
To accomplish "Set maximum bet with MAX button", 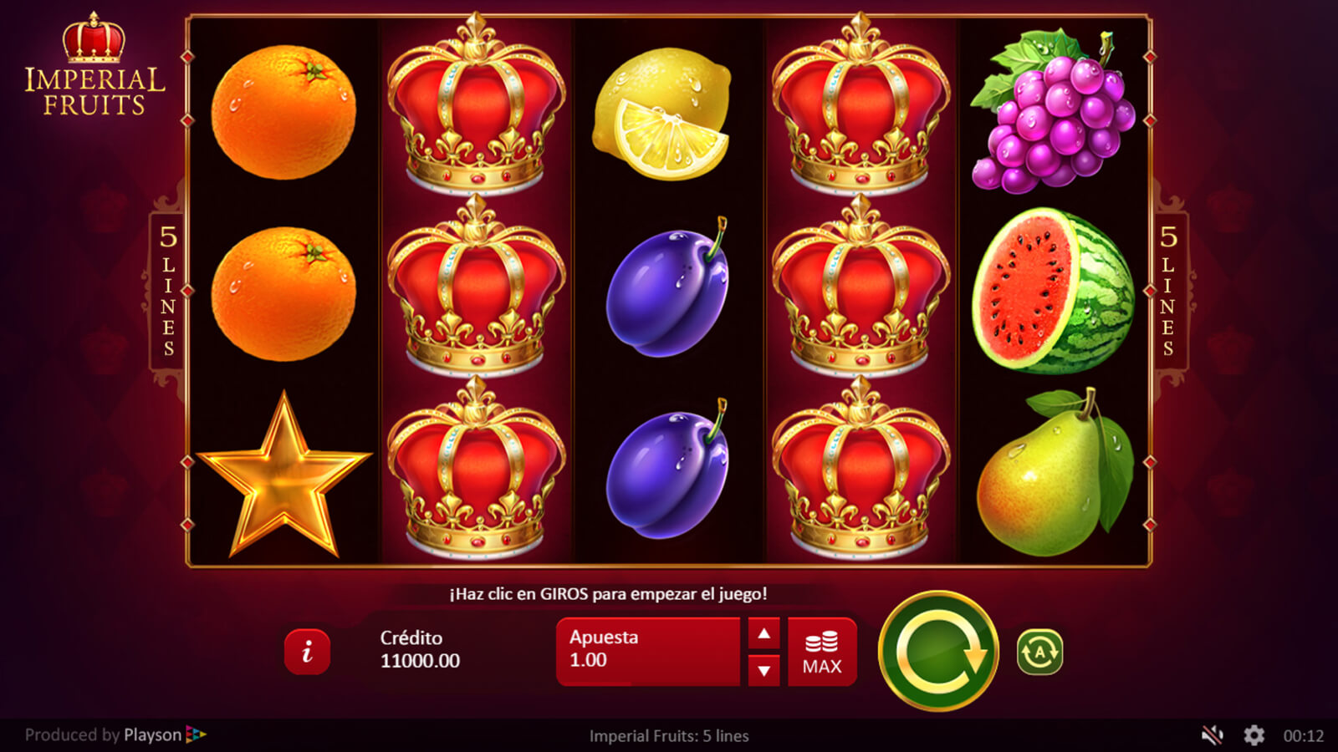I will click(822, 652).
